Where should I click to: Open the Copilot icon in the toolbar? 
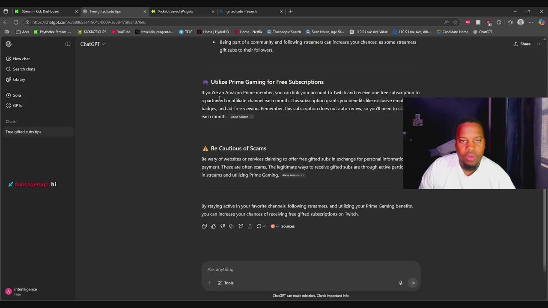[x=542, y=22]
